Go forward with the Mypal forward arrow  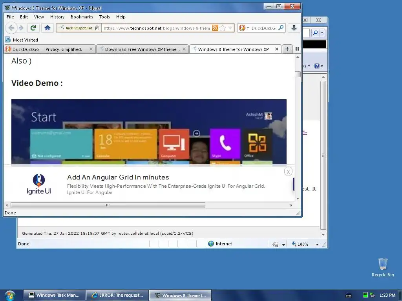click(x=21, y=28)
